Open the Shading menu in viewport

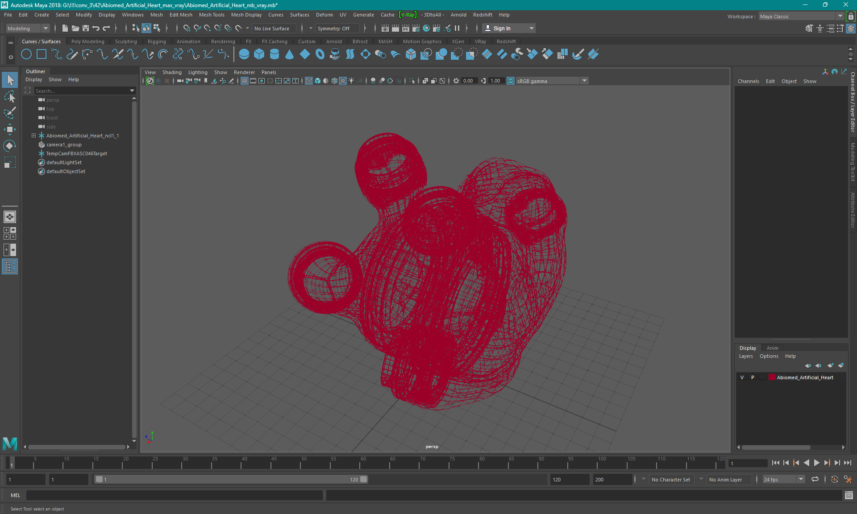pos(173,72)
